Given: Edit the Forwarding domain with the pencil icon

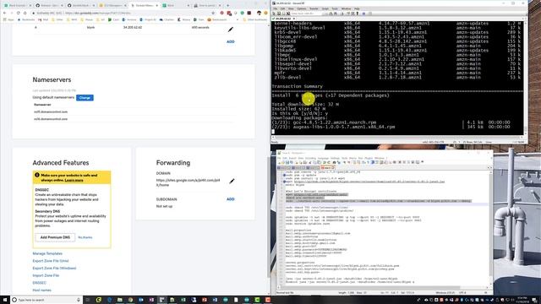Looking at the screenshot, I should point(232,181).
